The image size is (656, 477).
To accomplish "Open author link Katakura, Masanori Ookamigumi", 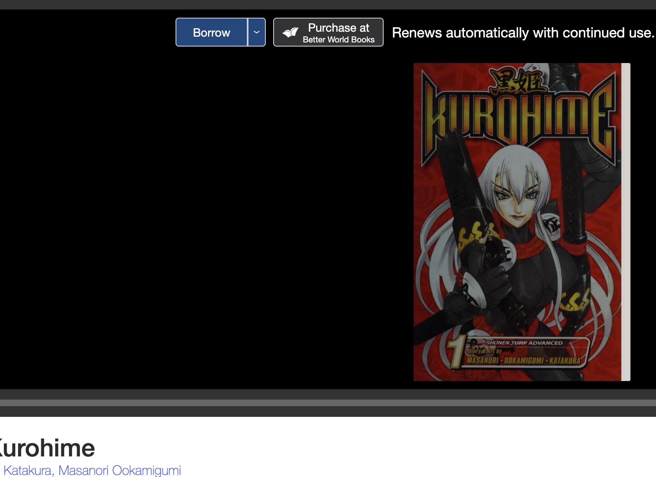I will tap(92, 470).
